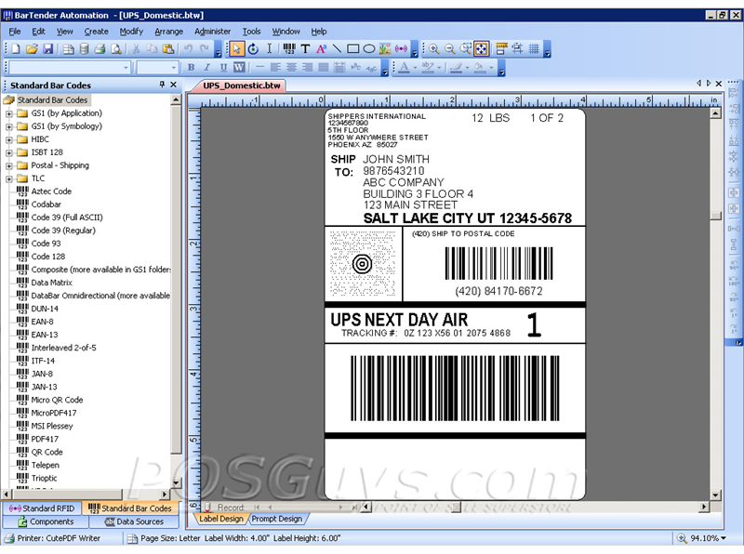Open the text color swatch picker

[x=415, y=67]
